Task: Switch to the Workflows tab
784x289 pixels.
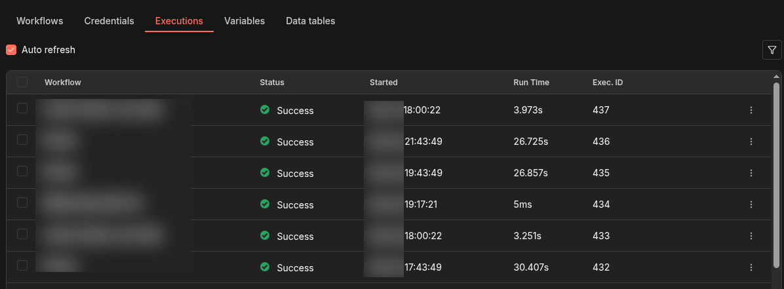Action: 40,21
